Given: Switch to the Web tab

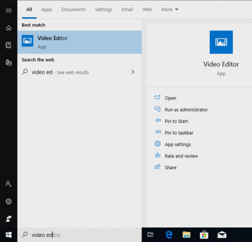Looking at the screenshot, I should pos(147,9).
